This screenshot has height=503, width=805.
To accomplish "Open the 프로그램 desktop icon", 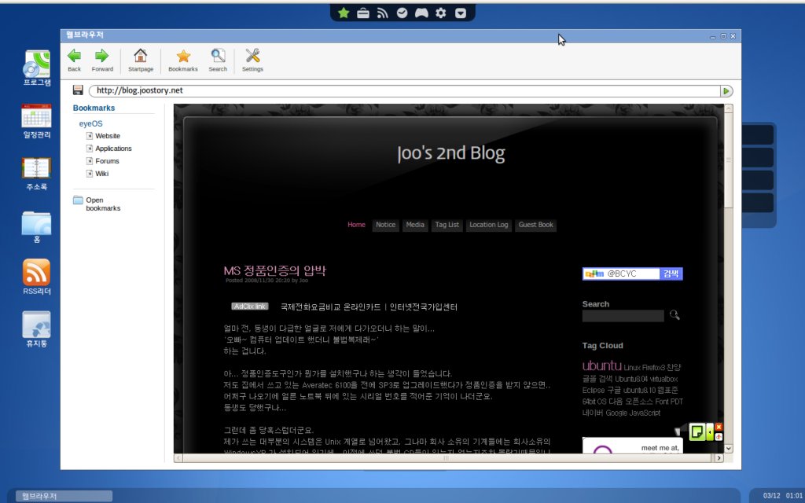I will (36, 68).
